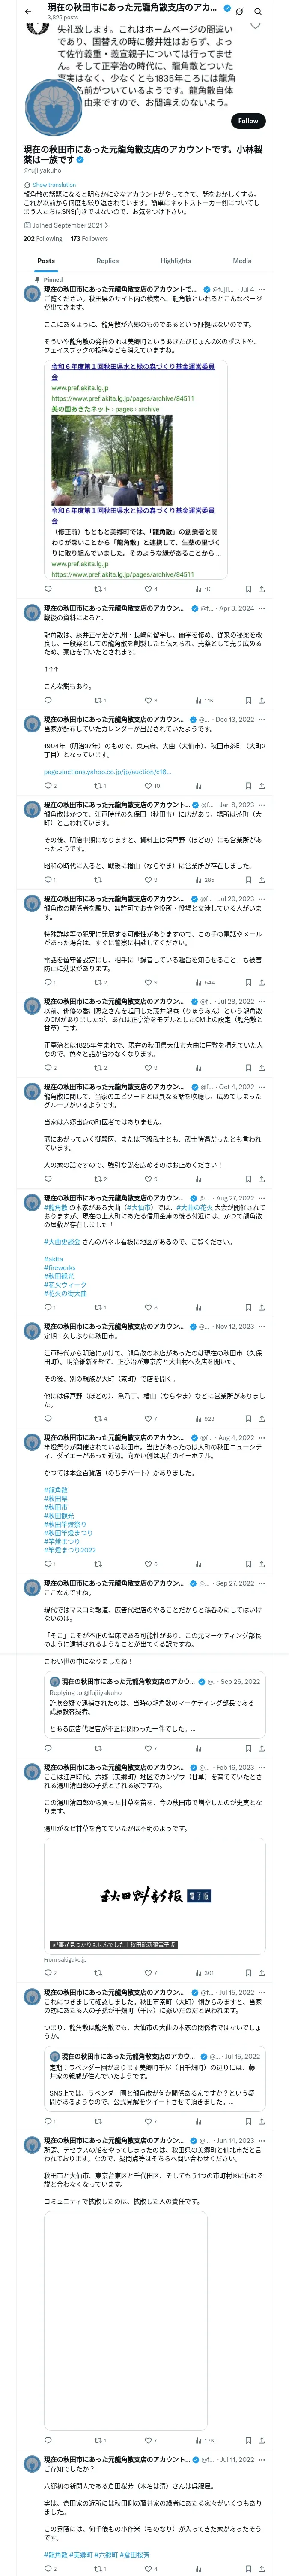Switch to the Highlights tab
The image size is (289, 2576).
(x=176, y=261)
